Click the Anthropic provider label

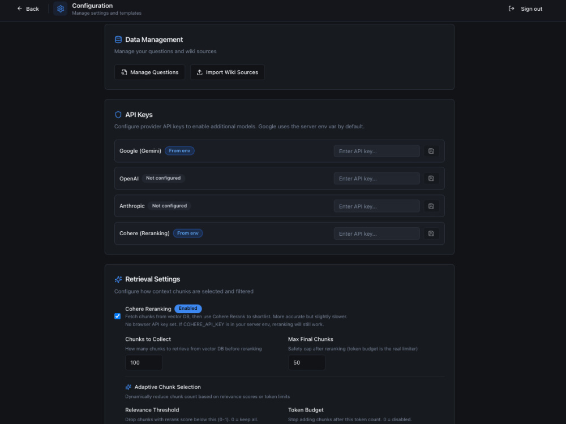tap(132, 206)
